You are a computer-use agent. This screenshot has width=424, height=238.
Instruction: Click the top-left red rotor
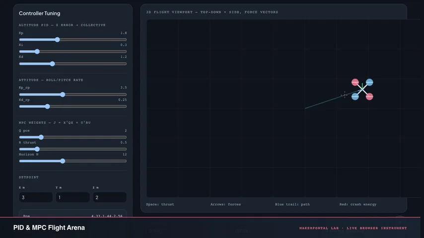click(355, 82)
